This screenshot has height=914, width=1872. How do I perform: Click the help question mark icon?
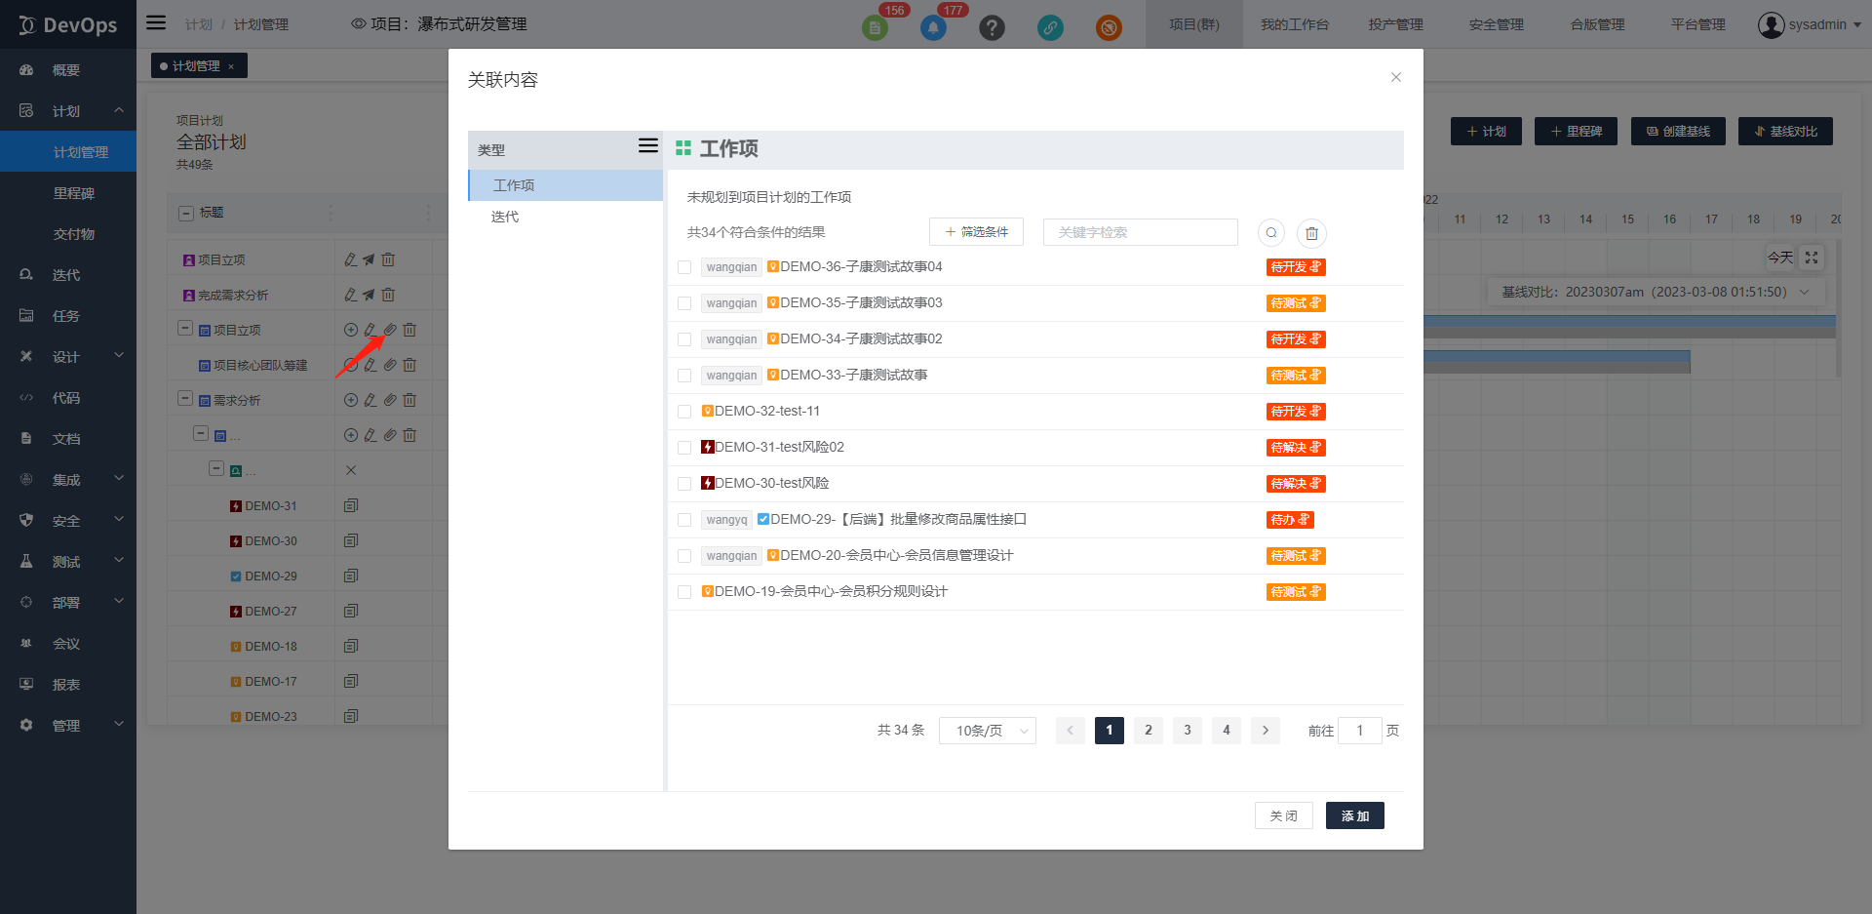pyautogui.click(x=992, y=28)
